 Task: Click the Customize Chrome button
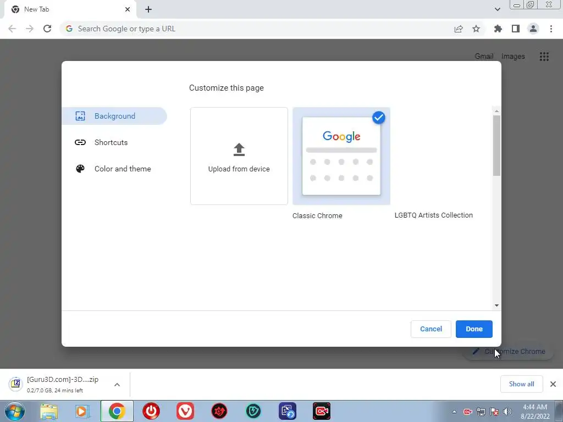(x=509, y=352)
